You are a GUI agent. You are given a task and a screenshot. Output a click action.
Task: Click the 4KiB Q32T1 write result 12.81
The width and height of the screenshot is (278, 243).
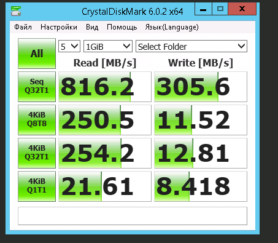[x=201, y=153]
